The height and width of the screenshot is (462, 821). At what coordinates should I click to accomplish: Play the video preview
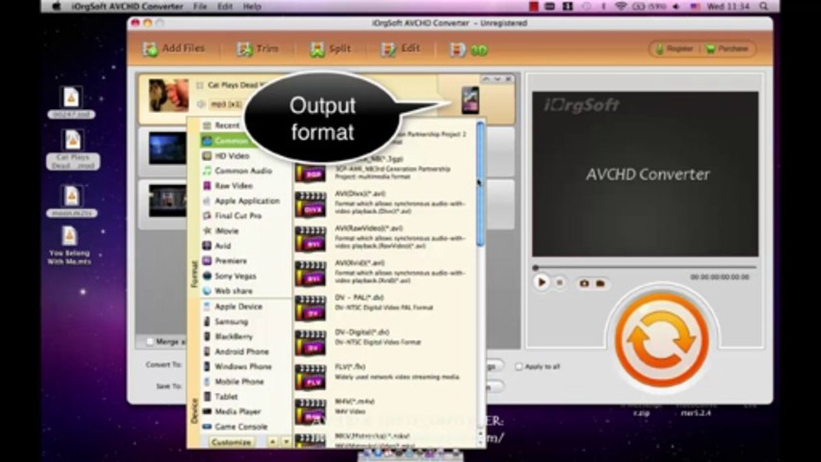point(542,282)
